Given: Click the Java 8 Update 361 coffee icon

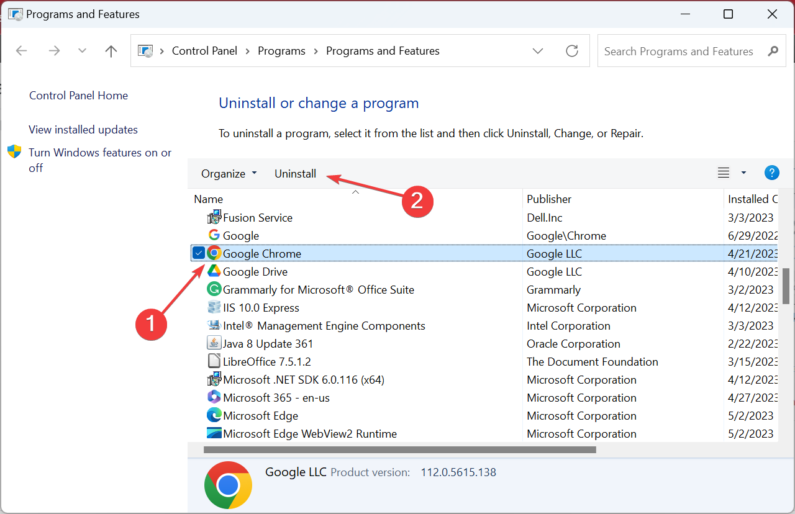Looking at the screenshot, I should 214,343.
